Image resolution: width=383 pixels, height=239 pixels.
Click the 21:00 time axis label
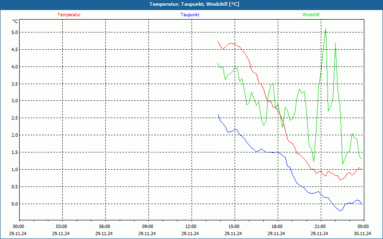point(320,227)
